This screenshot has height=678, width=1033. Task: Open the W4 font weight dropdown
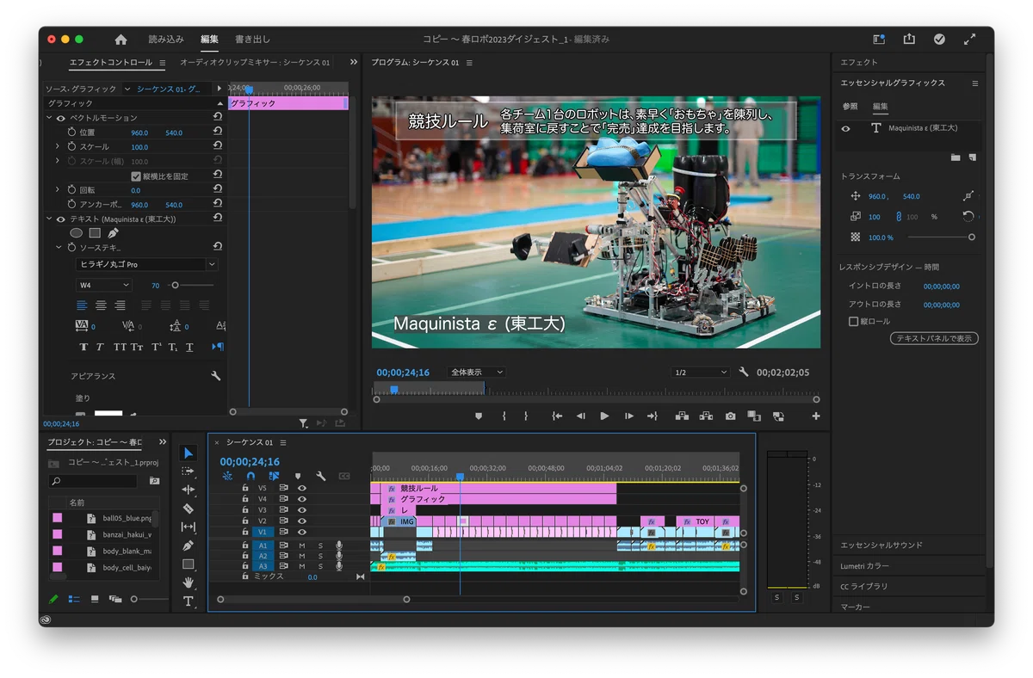pyautogui.click(x=104, y=285)
